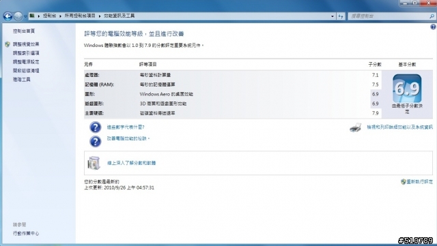Click 重新執行評定 to re-run assessment
437x246 pixels.
point(419,182)
